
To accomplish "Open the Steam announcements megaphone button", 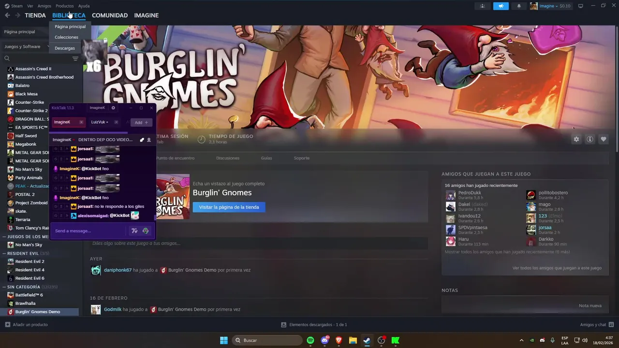I will point(501,6).
